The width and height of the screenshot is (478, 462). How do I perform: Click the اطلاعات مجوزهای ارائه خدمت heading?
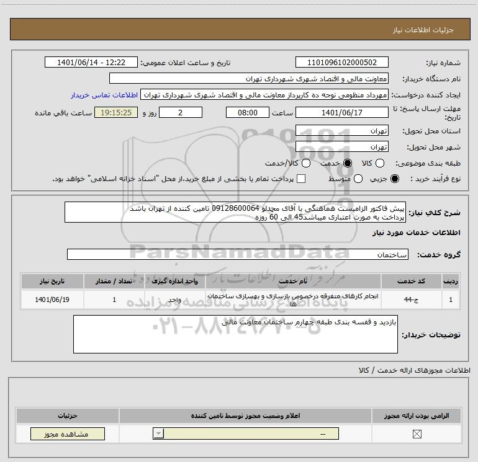pyautogui.click(x=415, y=370)
